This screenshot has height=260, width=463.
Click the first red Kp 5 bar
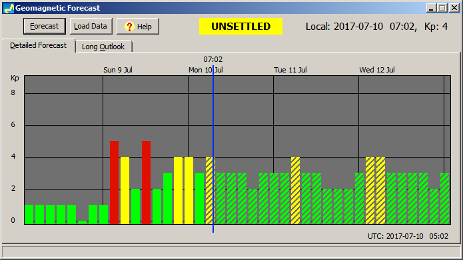(115, 182)
